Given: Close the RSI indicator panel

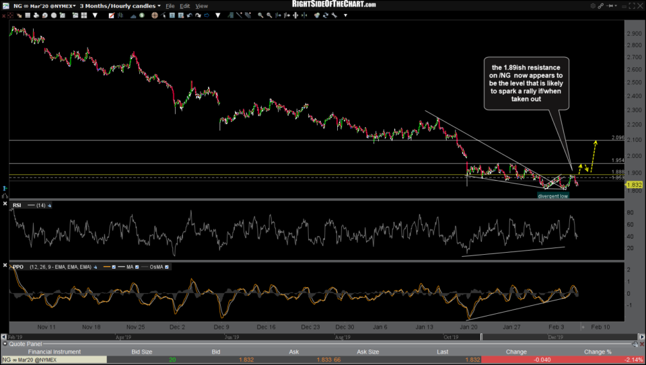Looking at the screenshot, I should 5,204.
